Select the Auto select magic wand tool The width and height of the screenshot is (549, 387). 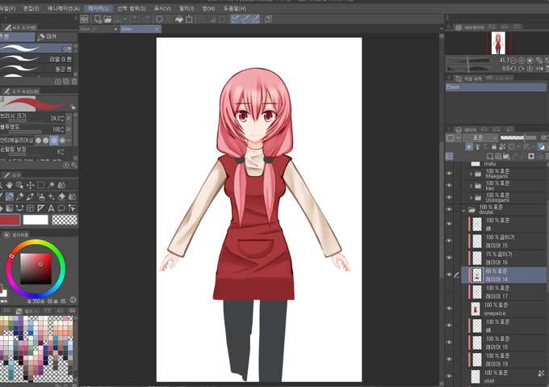[51, 185]
